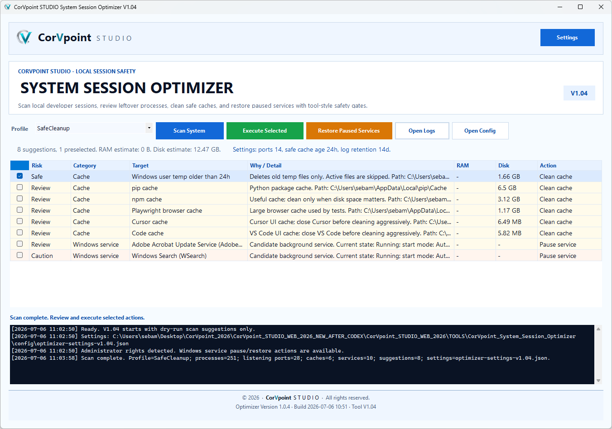The height and width of the screenshot is (429, 612).
Task: Click the CorVpoint logo icon in header
Action: click(x=24, y=37)
